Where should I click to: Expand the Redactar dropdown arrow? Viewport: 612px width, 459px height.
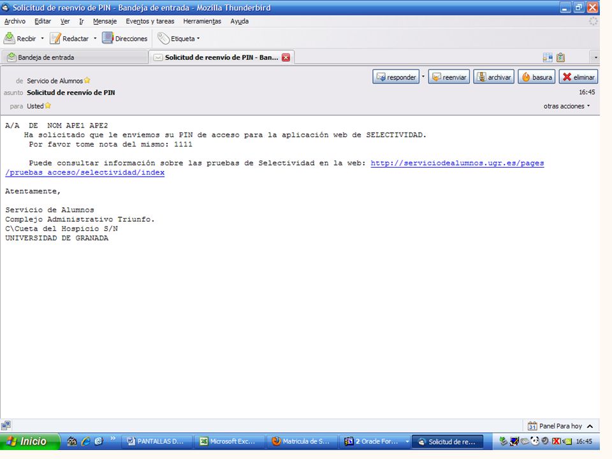pos(95,38)
